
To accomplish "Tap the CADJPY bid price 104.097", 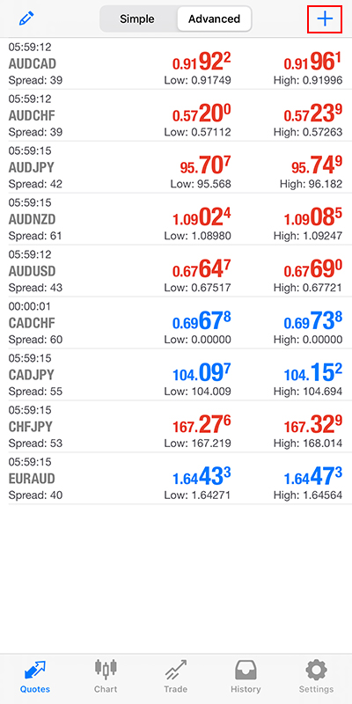I will point(202,373).
